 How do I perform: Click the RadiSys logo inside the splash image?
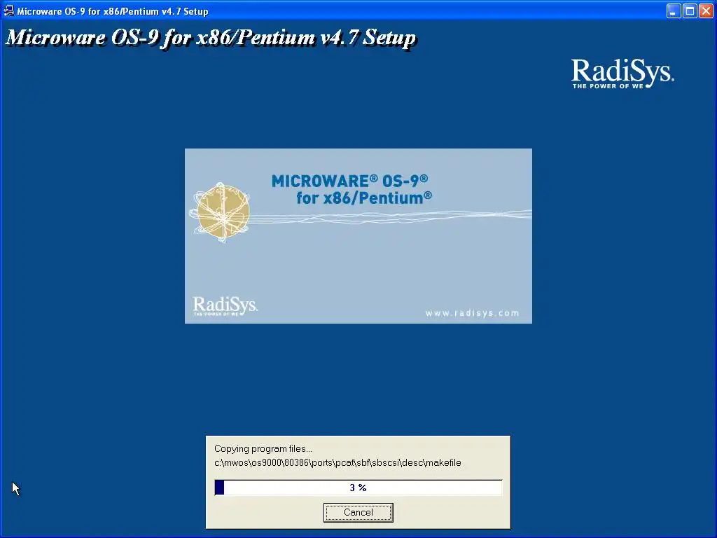coord(225,306)
